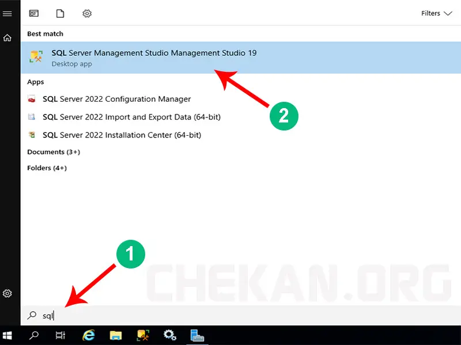Filter results by Settings gear icon

pos(87,13)
